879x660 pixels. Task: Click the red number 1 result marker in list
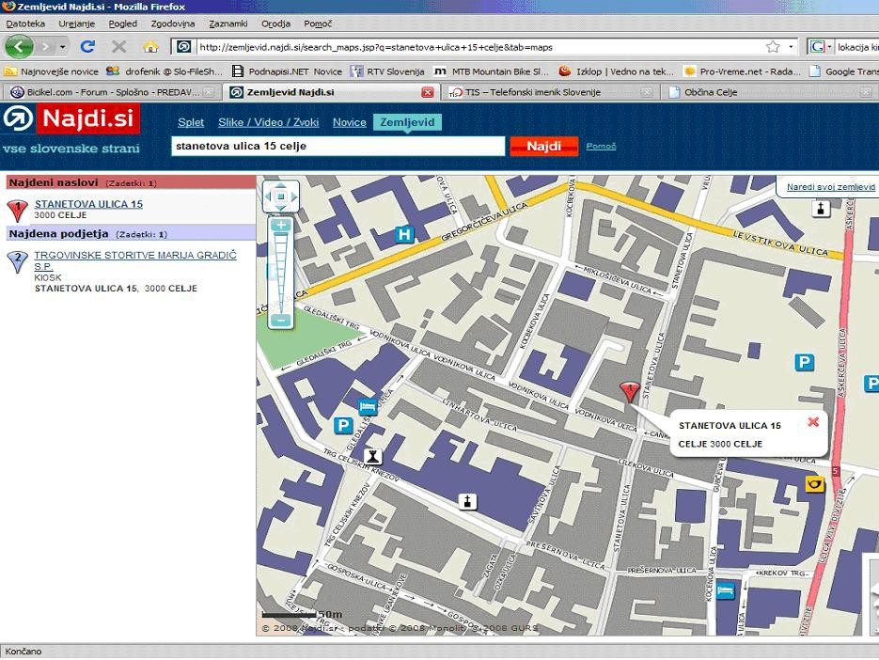17,211
